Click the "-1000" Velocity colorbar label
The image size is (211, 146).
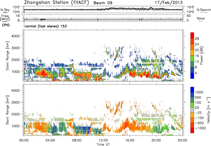tap(200, 128)
